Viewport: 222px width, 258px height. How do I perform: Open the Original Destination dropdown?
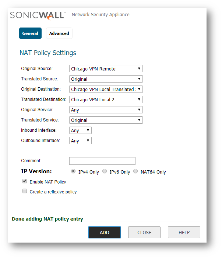point(106,89)
